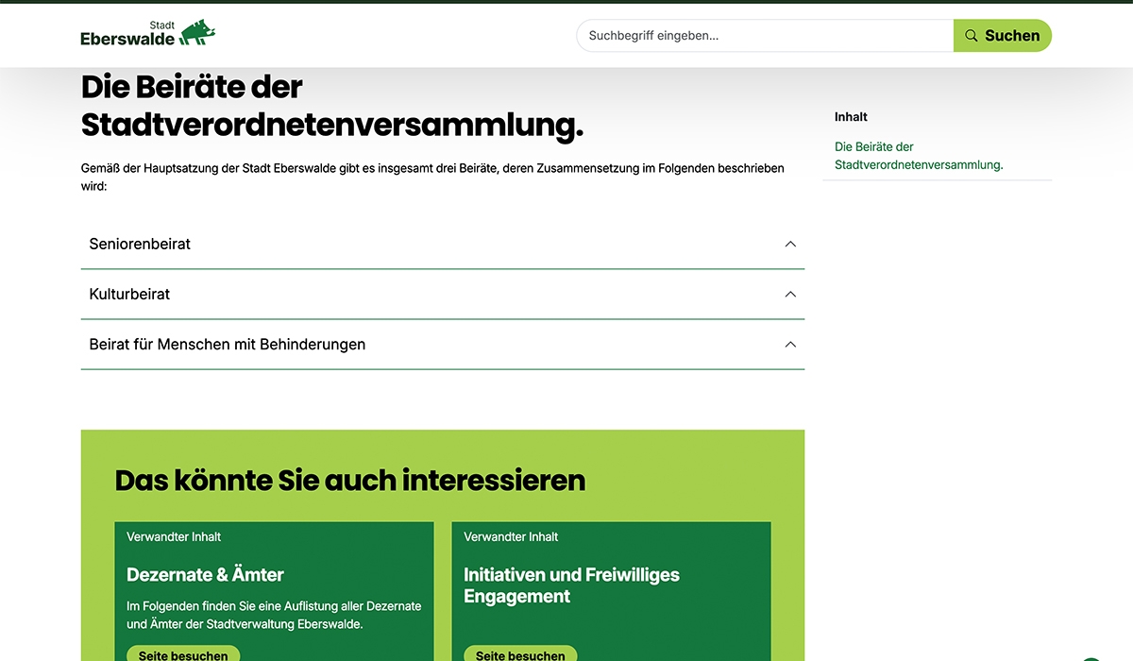
Task: Click Seite besuchen under Dezernate & Ämter
Action: point(183,654)
